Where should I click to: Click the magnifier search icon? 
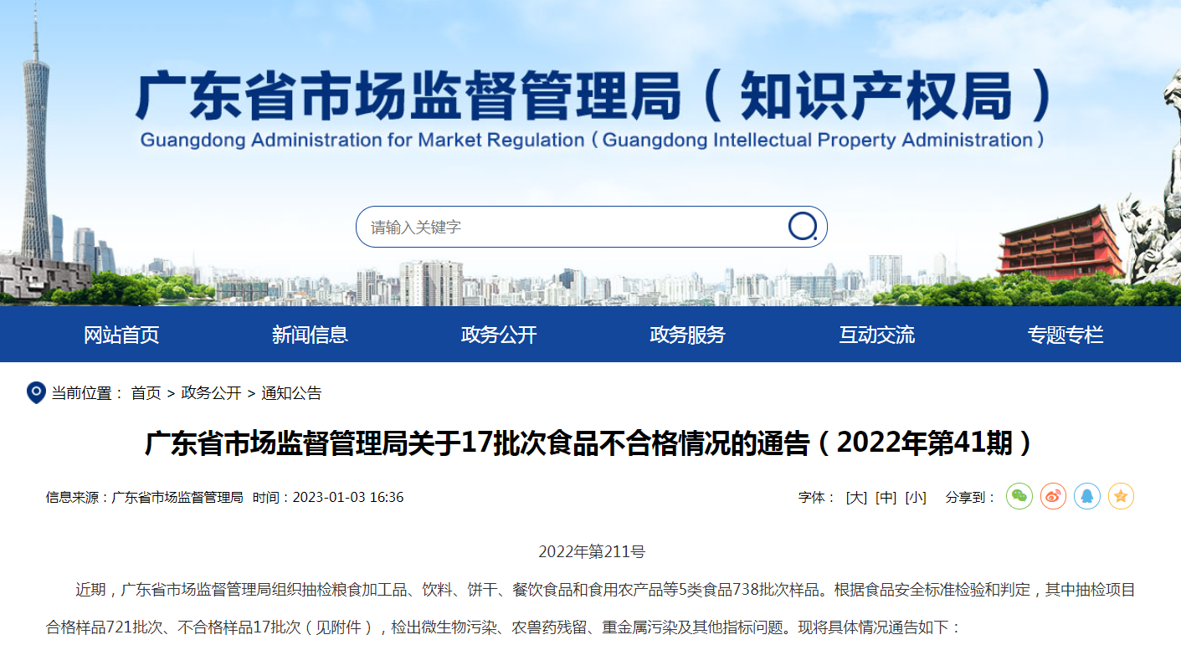(802, 227)
